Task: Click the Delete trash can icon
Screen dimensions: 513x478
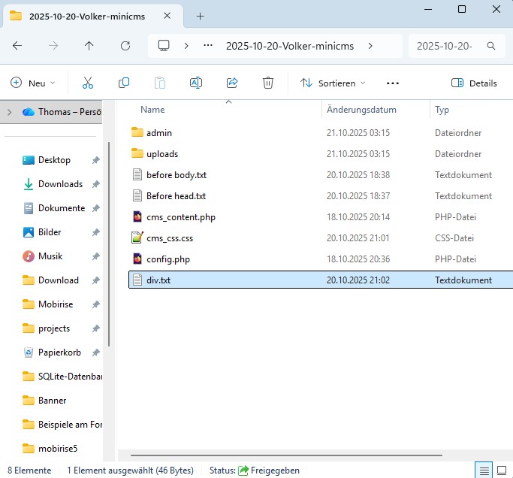Action: 268,83
